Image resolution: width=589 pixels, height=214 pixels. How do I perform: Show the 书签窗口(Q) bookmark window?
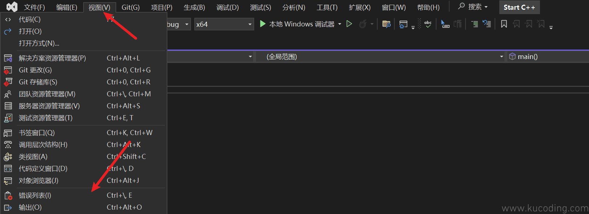(x=84, y=133)
